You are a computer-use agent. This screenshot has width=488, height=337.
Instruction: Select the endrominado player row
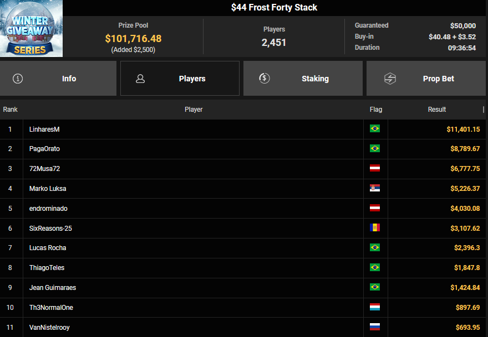point(48,209)
